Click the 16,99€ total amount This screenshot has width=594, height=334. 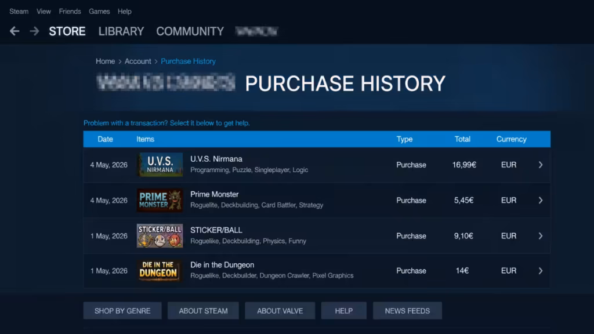[464, 165]
